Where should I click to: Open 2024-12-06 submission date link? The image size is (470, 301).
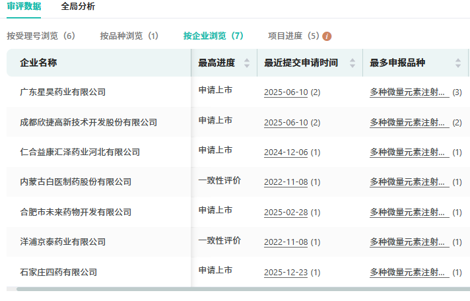tap(285, 152)
